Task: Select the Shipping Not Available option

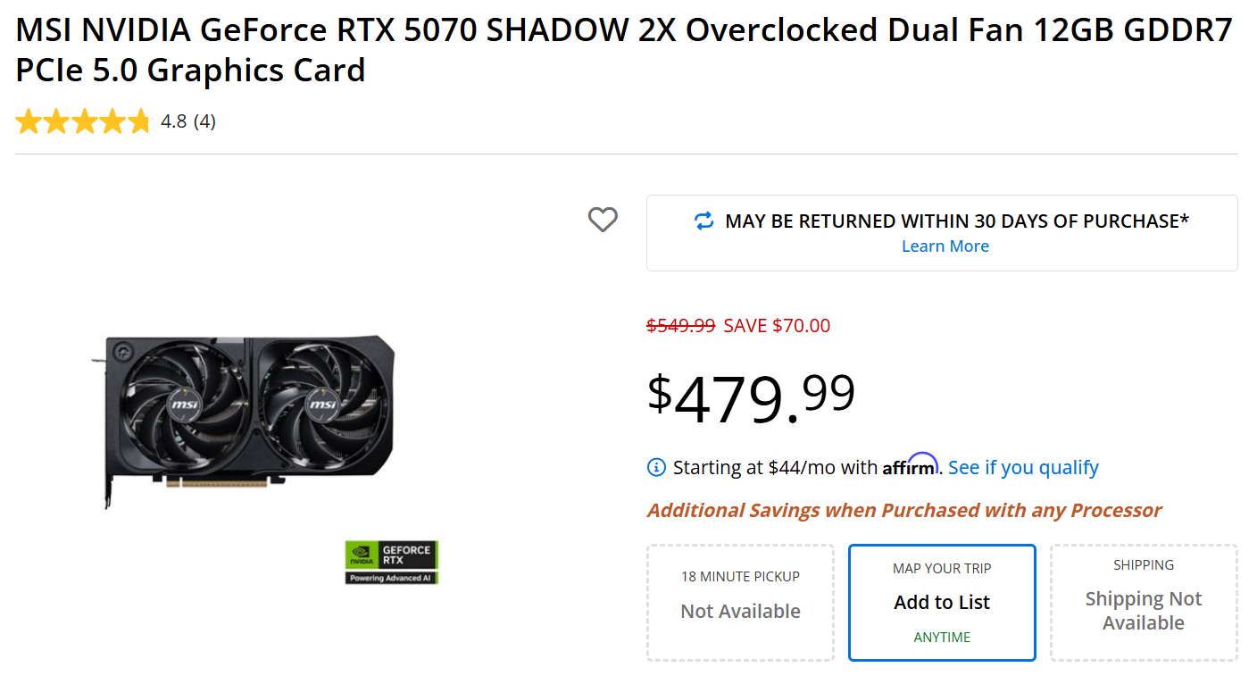Action: [x=1144, y=602]
